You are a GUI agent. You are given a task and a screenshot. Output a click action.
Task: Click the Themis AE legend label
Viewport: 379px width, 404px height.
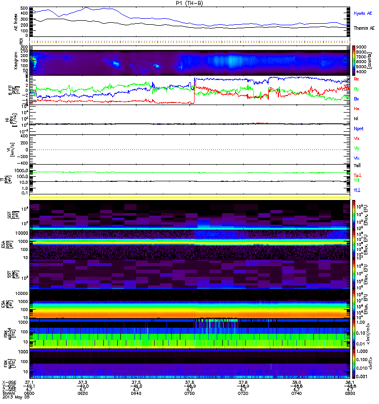[x=364, y=28]
